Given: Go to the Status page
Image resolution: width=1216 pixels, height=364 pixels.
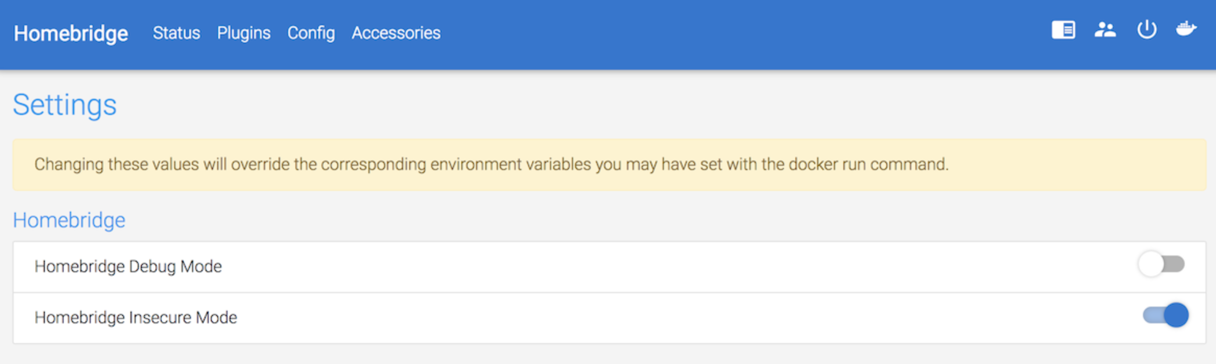Looking at the screenshot, I should click(x=176, y=33).
